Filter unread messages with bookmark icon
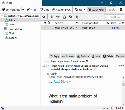125x110 pixels. tap(51, 17)
